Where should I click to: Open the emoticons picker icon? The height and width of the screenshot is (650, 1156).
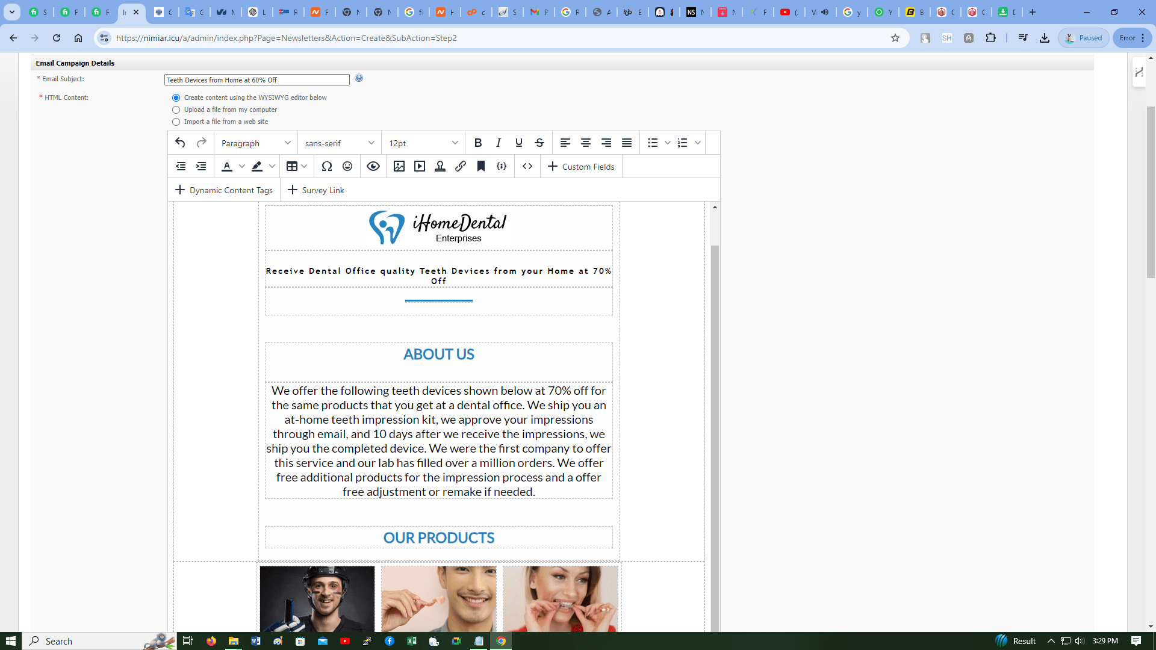(347, 166)
